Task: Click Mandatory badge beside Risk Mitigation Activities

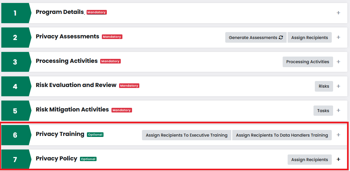Action: point(122,110)
